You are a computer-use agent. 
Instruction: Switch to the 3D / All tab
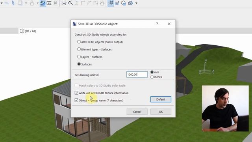(28, 31)
